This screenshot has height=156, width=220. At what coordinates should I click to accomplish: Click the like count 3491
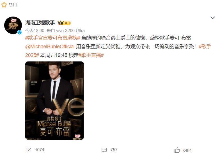[x=187, y=151]
